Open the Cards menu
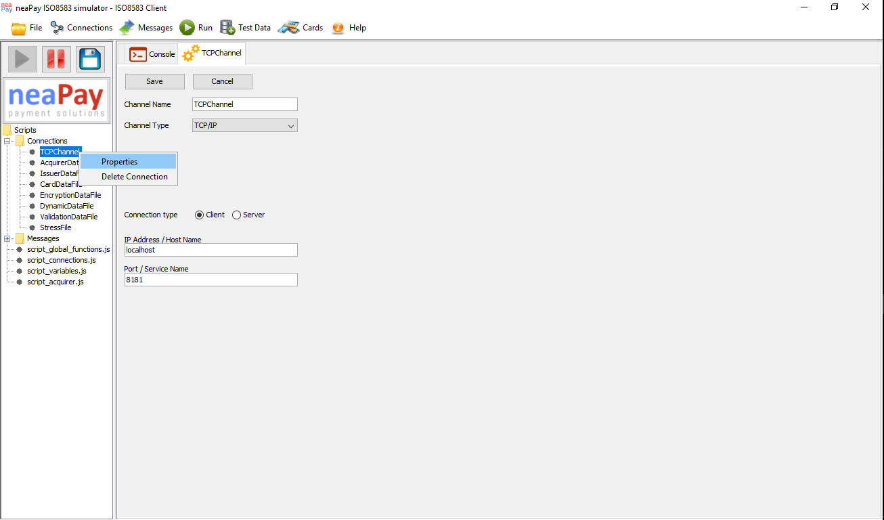This screenshot has width=884, height=520. pyautogui.click(x=313, y=28)
